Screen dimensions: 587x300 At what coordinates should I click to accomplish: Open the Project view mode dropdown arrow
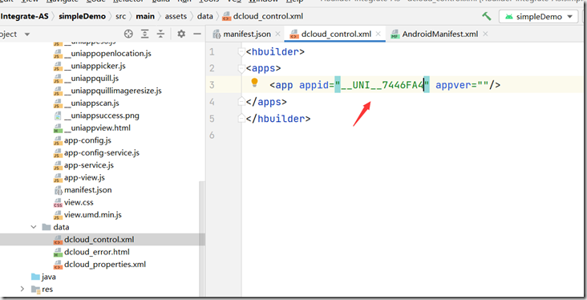click(27, 34)
